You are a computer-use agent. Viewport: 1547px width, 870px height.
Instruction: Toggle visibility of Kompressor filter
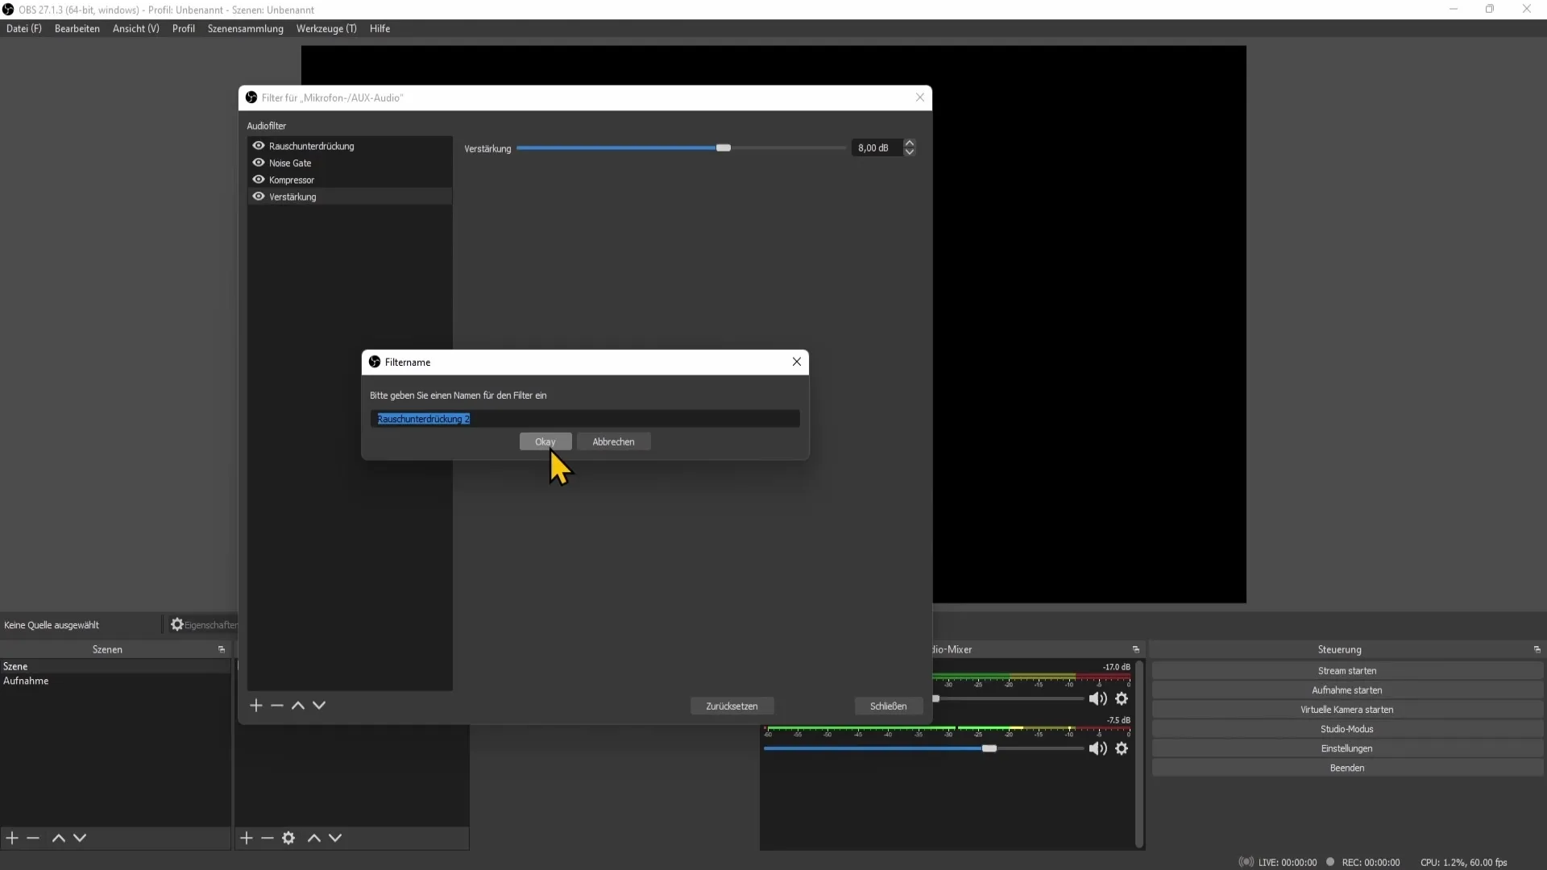[259, 180]
